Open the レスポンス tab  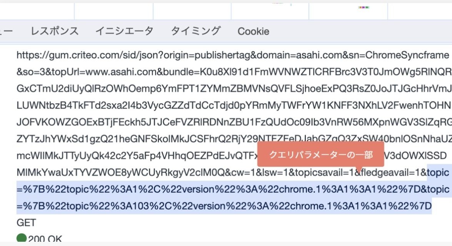(55, 31)
